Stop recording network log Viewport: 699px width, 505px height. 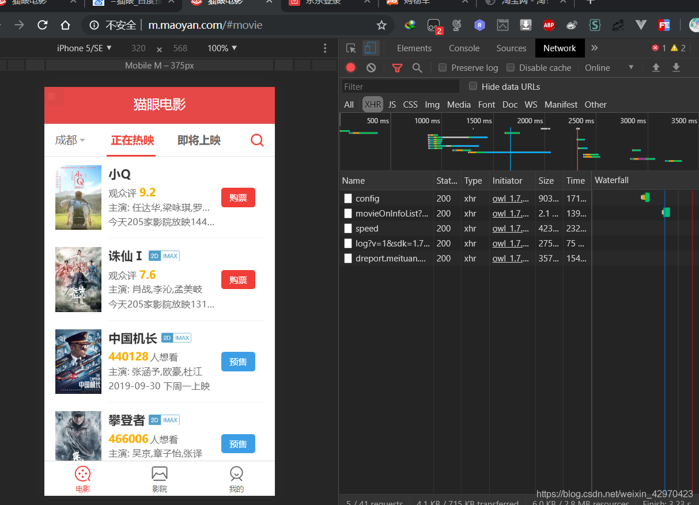(350, 67)
